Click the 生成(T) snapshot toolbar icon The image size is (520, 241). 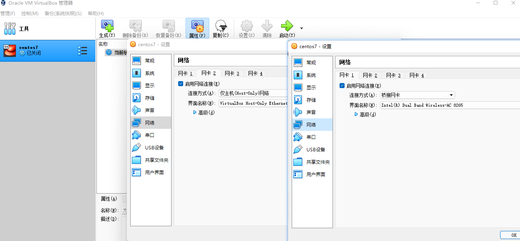(107, 29)
